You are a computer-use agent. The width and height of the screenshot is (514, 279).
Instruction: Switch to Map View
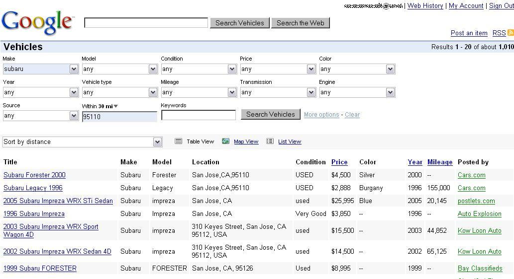click(x=246, y=141)
